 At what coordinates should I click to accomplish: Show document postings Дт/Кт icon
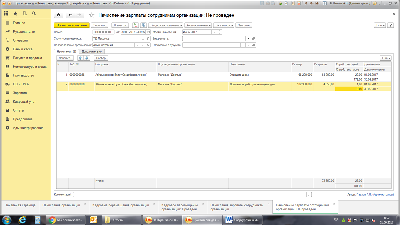(135, 25)
